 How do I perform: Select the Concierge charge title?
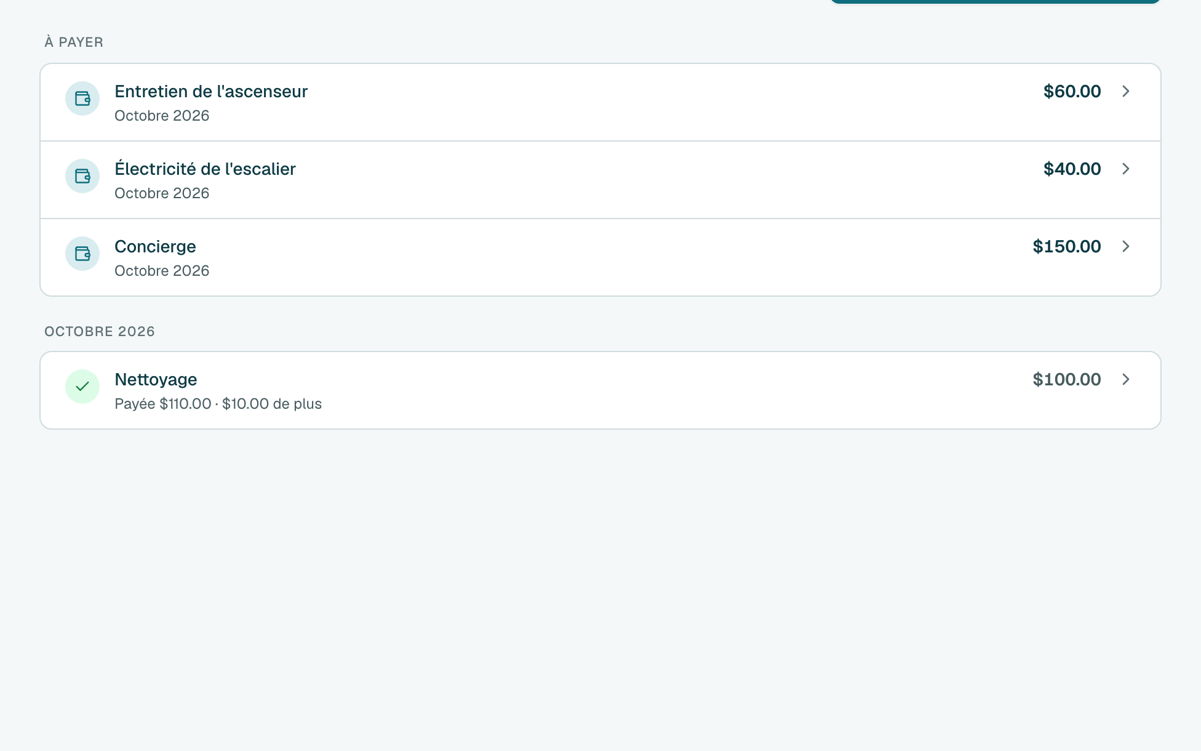tap(155, 246)
